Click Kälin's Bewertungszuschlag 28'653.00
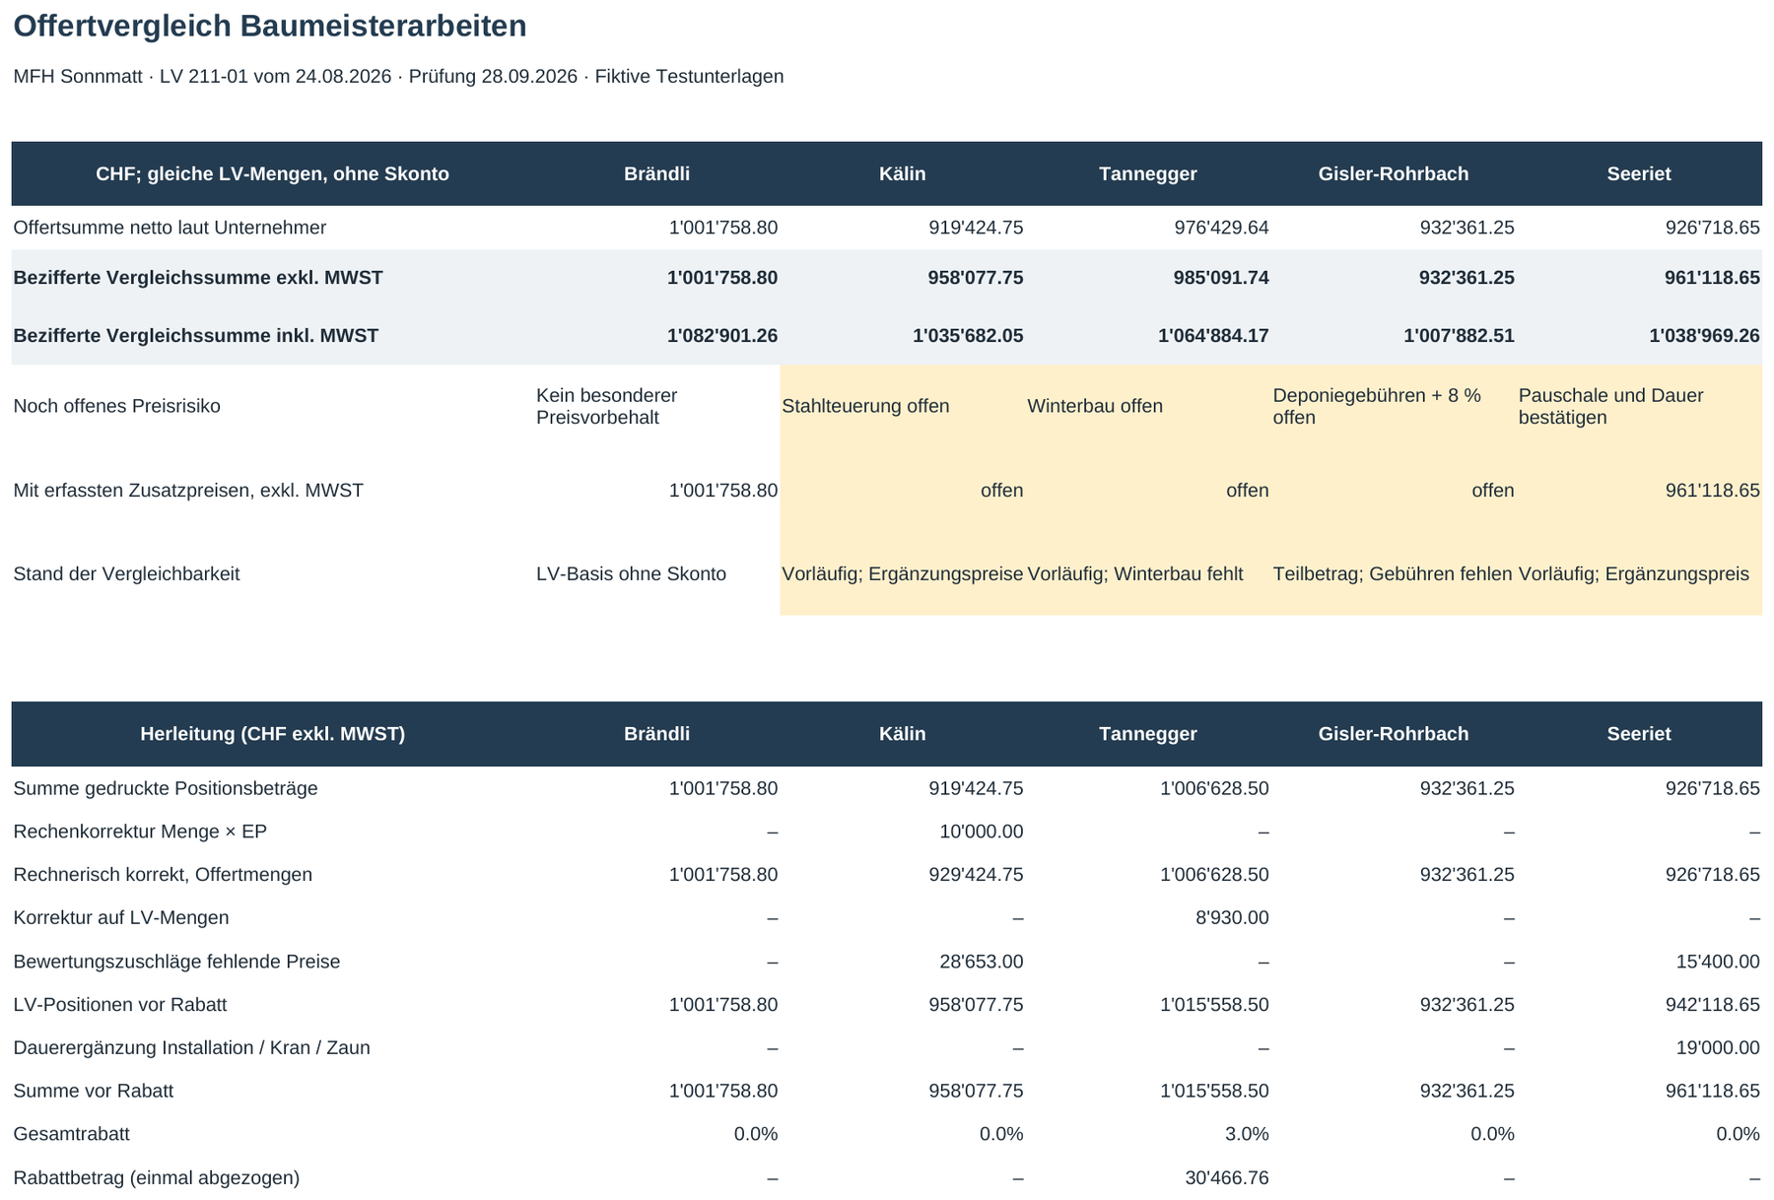 tap(982, 962)
